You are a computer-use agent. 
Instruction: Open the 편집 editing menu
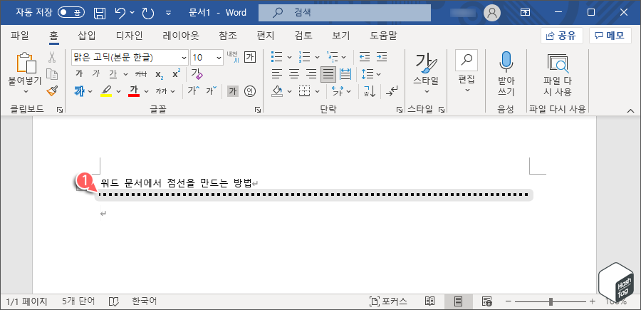point(467,73)
